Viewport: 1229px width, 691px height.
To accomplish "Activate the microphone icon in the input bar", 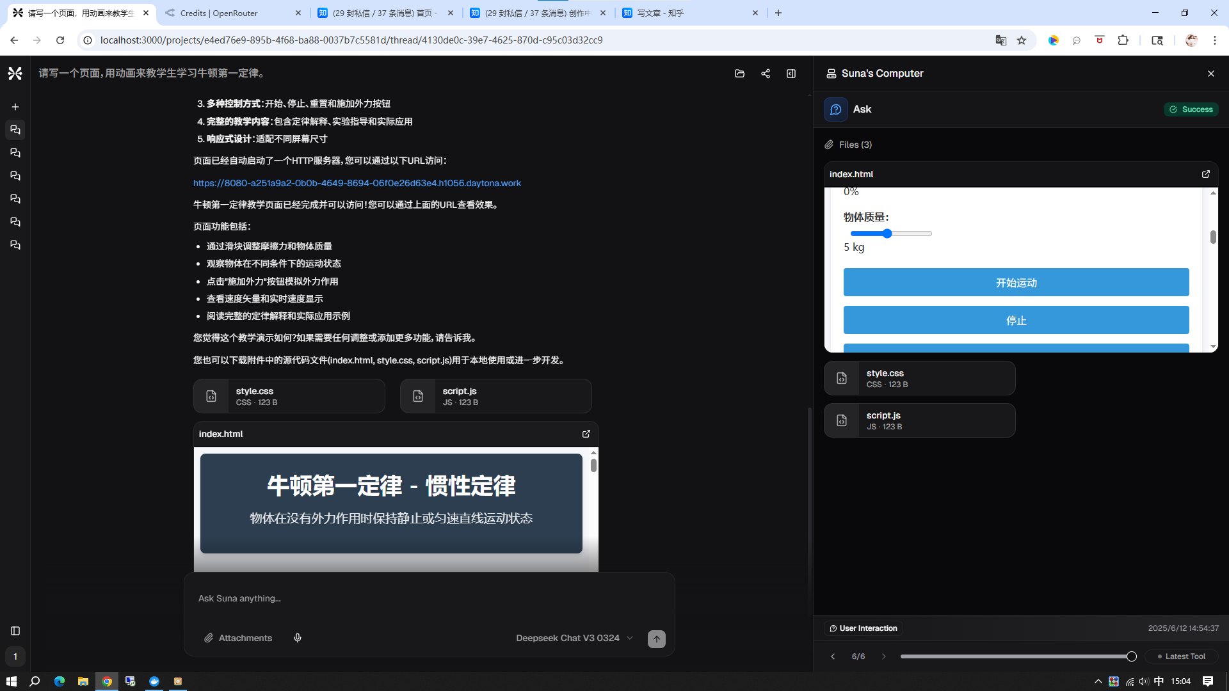I will click(x=297, y=638).
